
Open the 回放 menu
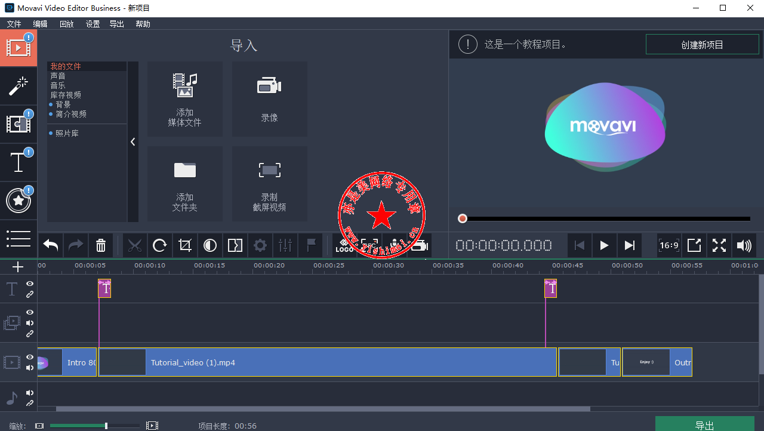[67, 24]
